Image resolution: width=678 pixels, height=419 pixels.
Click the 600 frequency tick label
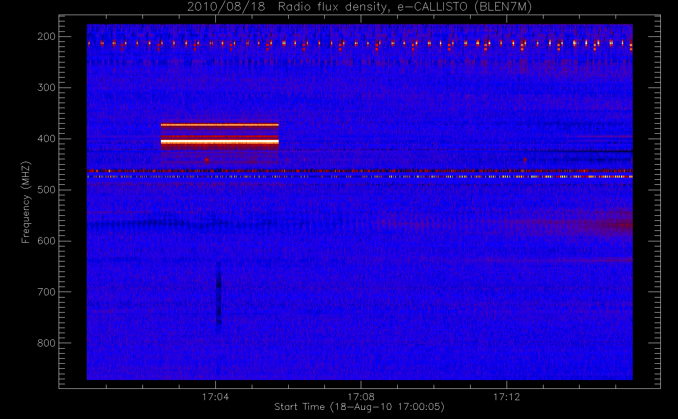click(x=47, y=241)
